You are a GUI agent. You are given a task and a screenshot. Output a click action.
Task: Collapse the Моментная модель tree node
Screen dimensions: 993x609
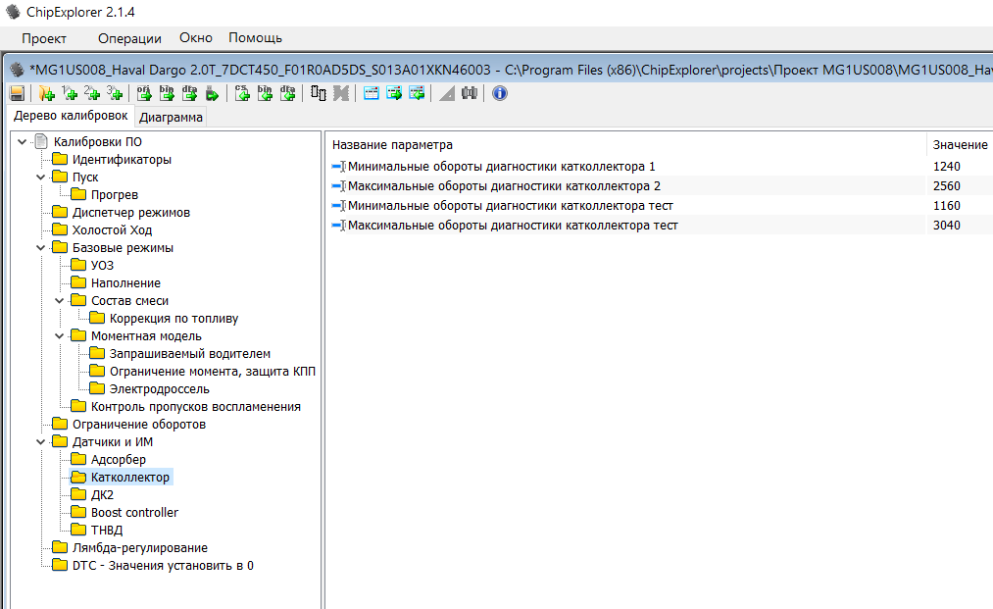coord(60,336)
